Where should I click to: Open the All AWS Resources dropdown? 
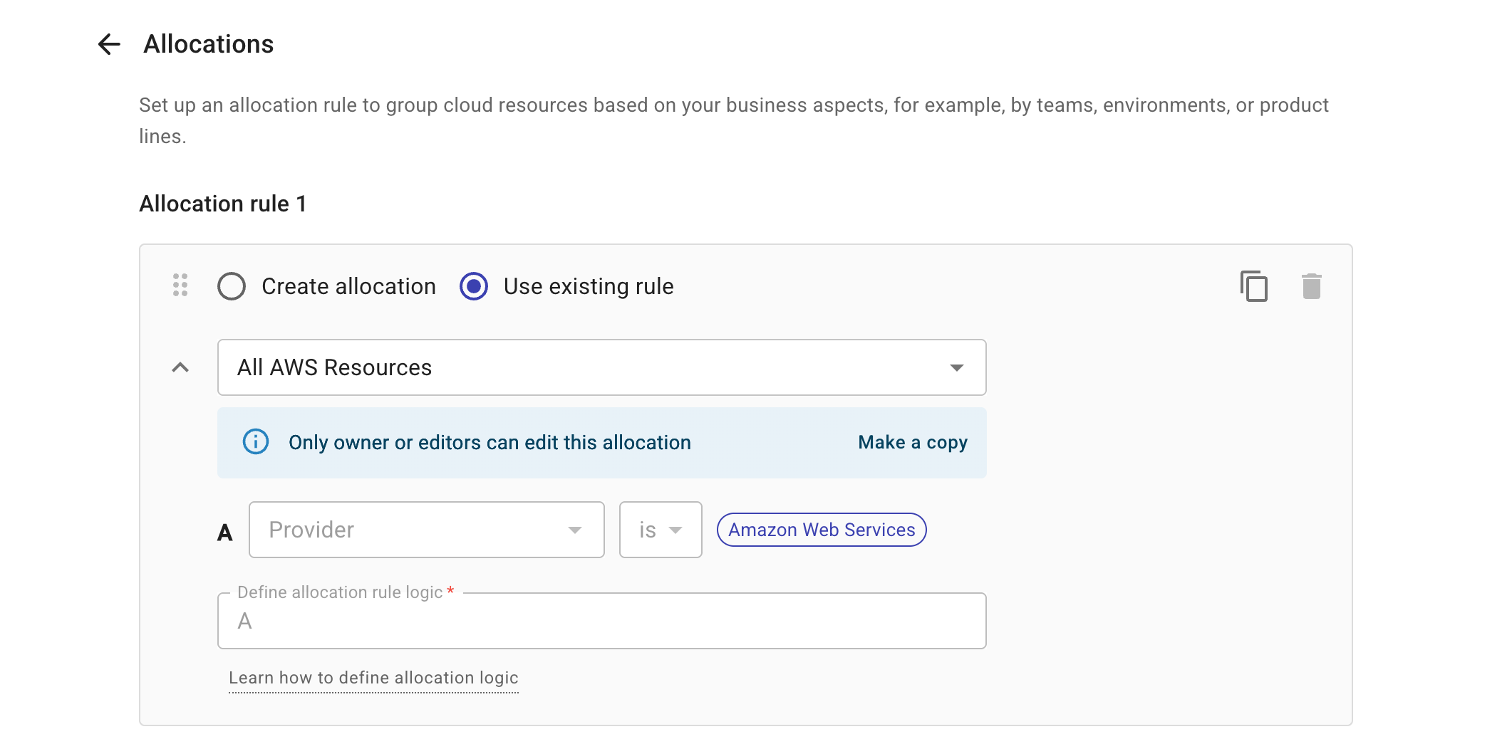click(x=602, y=367)
